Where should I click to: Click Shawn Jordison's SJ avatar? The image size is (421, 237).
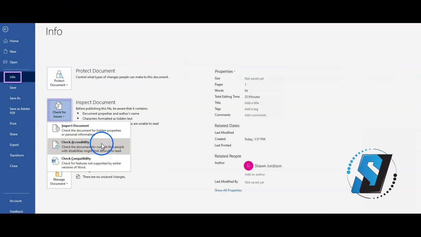click(x=248, y=166)
